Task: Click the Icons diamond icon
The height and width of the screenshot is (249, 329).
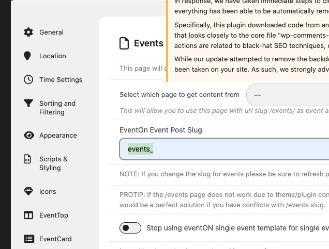Action: click(28, 191)
